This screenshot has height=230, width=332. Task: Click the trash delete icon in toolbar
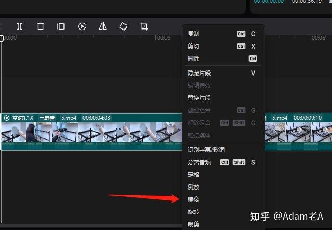point(40,26)
